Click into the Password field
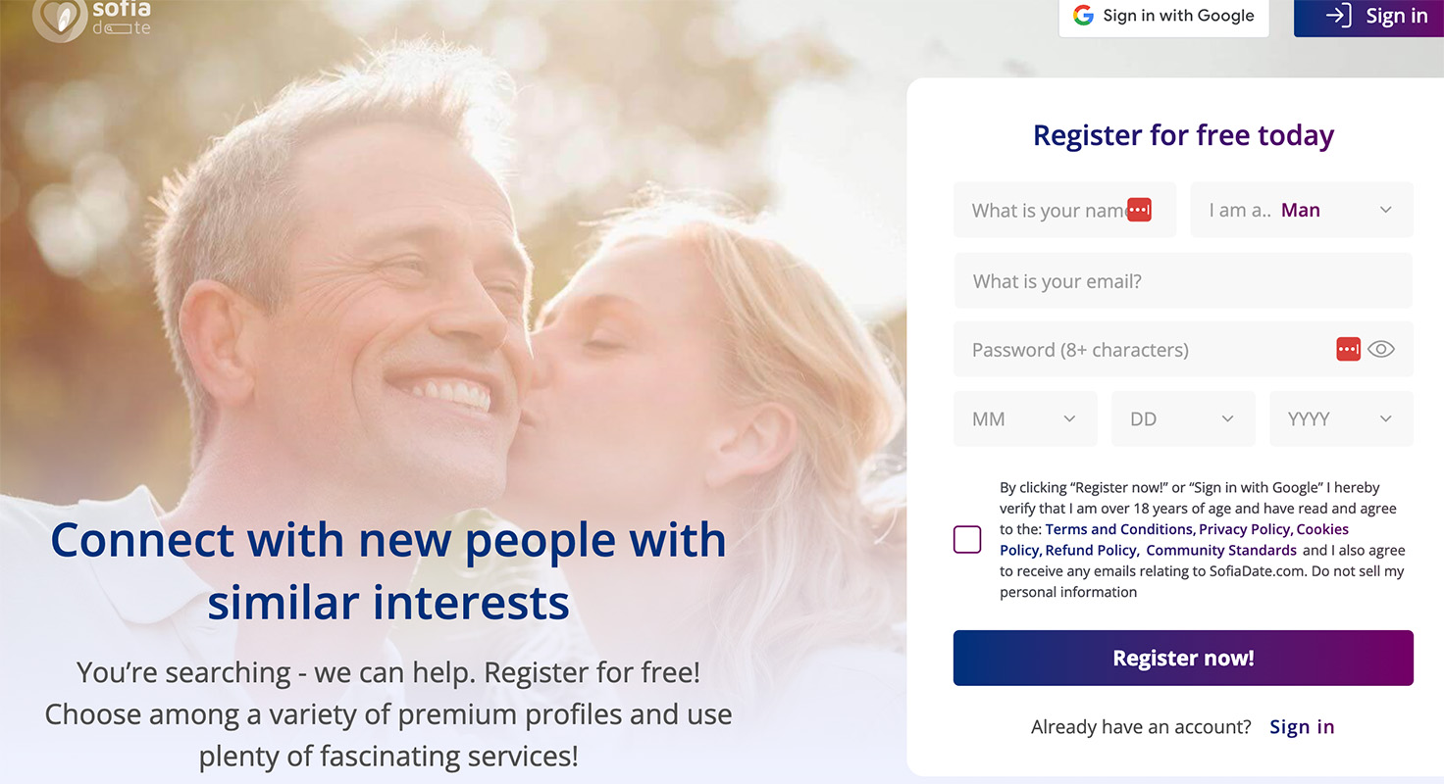This screenshot has height=784, width=1444. pyautogui.click(x=1138, y=350)
